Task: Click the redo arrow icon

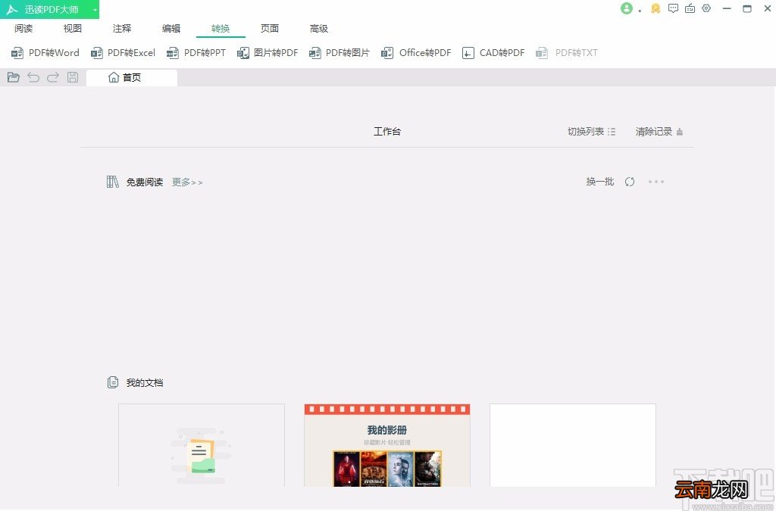Action: pos(53,77)
